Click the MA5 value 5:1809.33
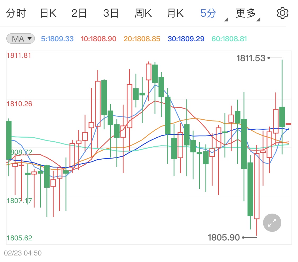The width and height of the screenshot is (298, 262). 57,39
